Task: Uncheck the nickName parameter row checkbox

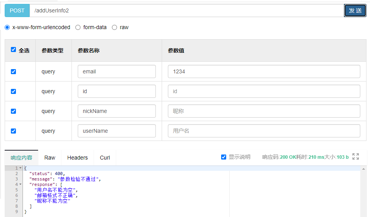Action: [14, 111]
